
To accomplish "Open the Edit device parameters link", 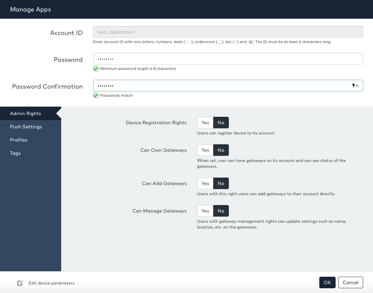I will pyautogui.click(x=51, y=283).
